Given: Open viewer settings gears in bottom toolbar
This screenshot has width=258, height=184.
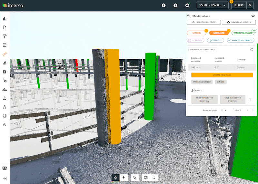Looking at the screenshot, I should [x=135, y=178].
